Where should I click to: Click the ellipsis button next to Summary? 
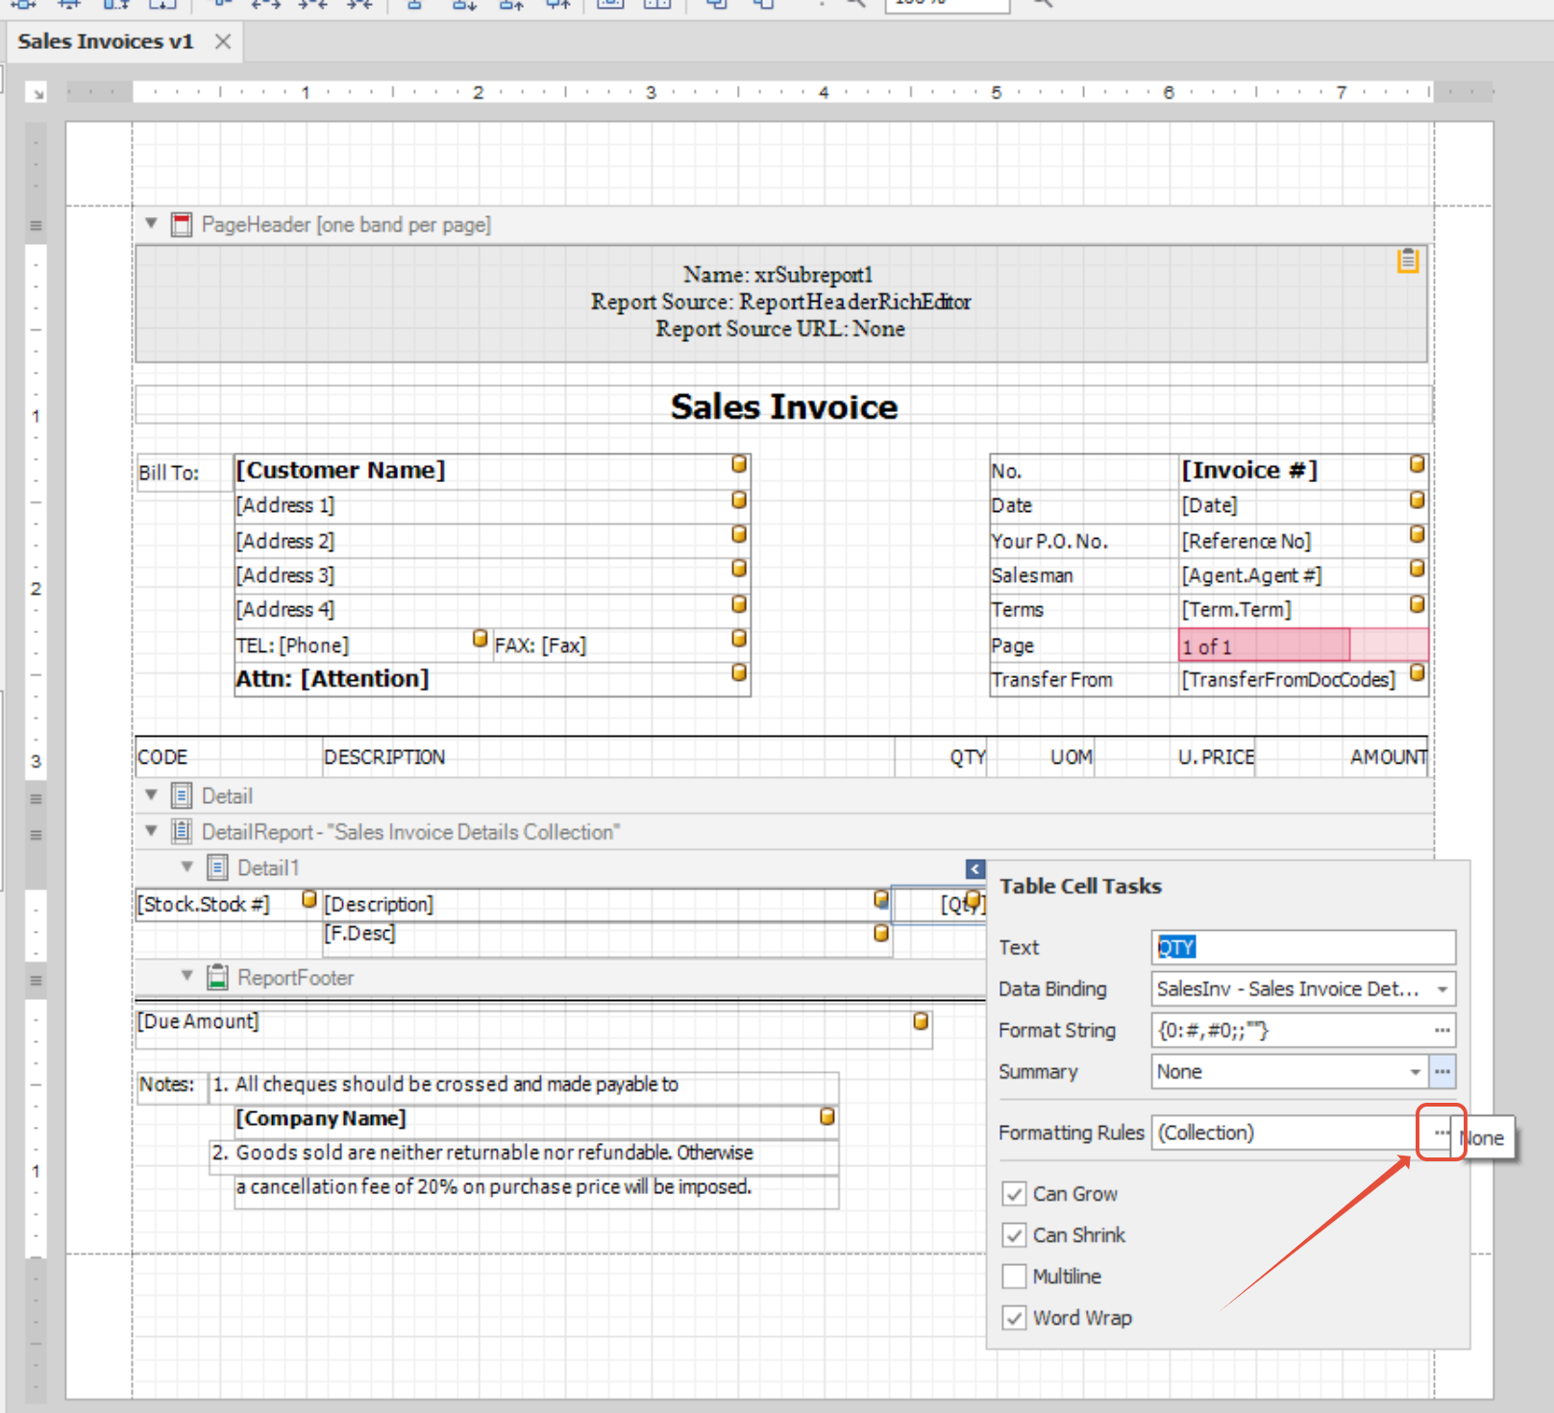pos(1443,1071)
